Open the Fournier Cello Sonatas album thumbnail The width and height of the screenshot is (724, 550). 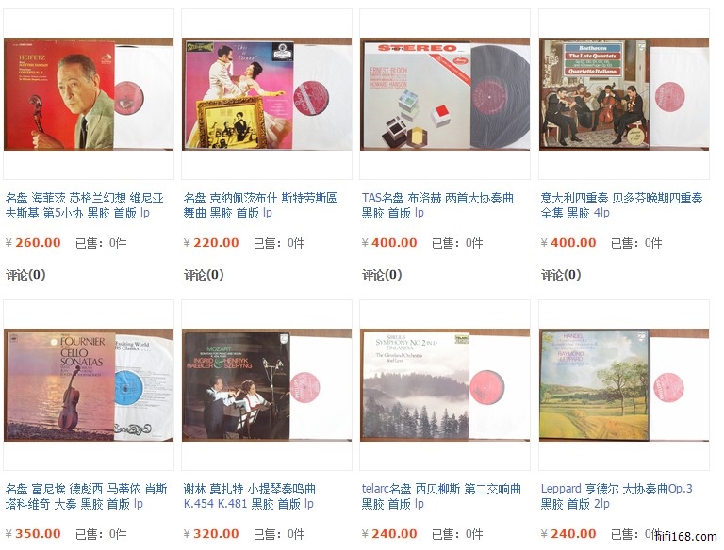tap(89, 385)
